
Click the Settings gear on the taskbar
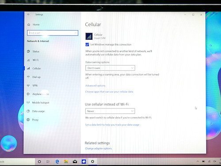pos(92,162)
